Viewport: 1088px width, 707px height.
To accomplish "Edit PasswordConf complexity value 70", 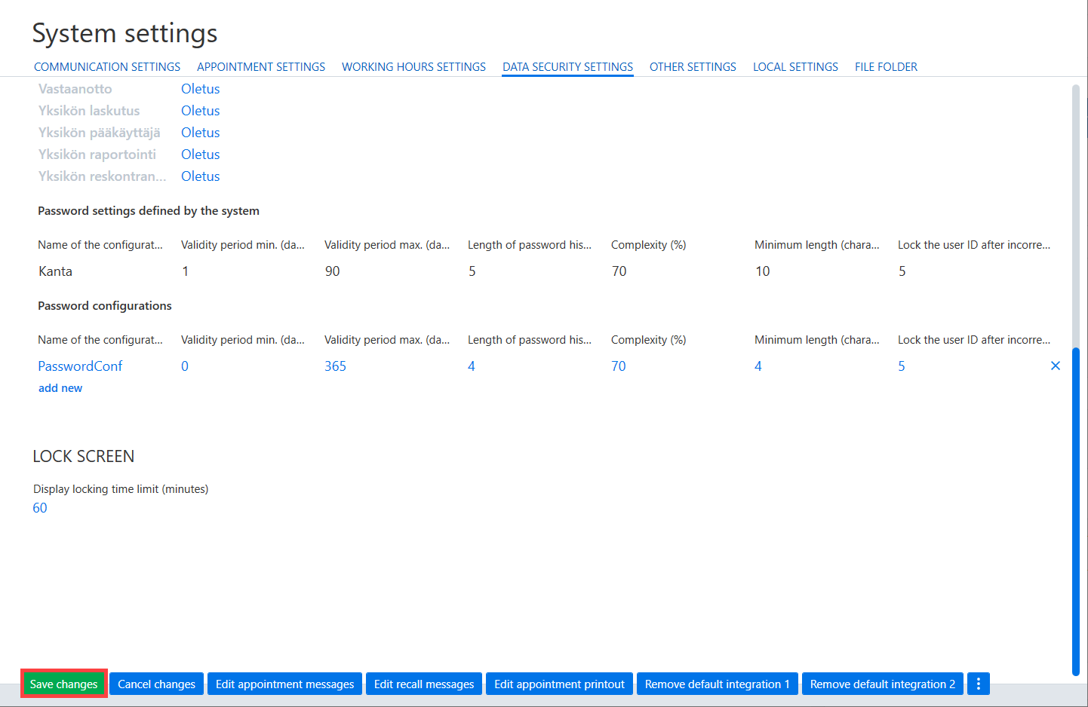I will 619,366.
